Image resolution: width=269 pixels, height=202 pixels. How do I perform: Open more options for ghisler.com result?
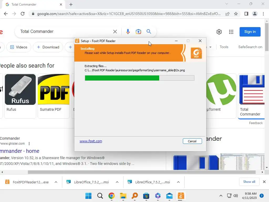(29, 143)
